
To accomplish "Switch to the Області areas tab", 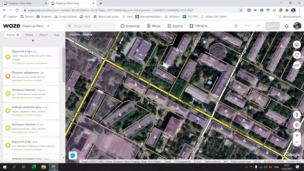I will click(x=43, y=35).
